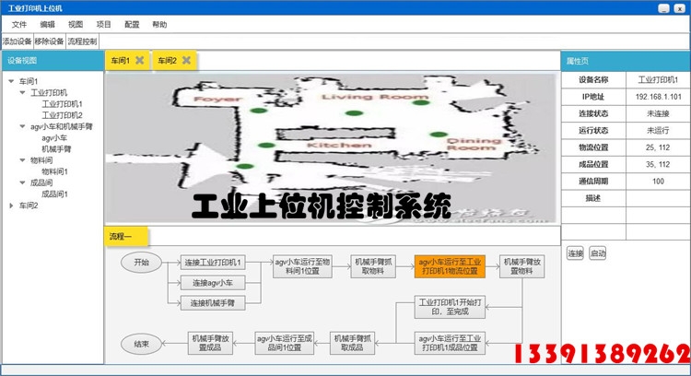Expand the 车间2 tree node

11,206
